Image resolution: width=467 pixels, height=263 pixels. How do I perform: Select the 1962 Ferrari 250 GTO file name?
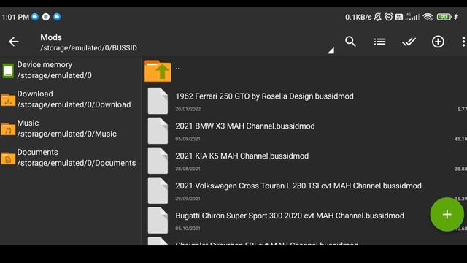pyautogui.click(x=264, y=96)
